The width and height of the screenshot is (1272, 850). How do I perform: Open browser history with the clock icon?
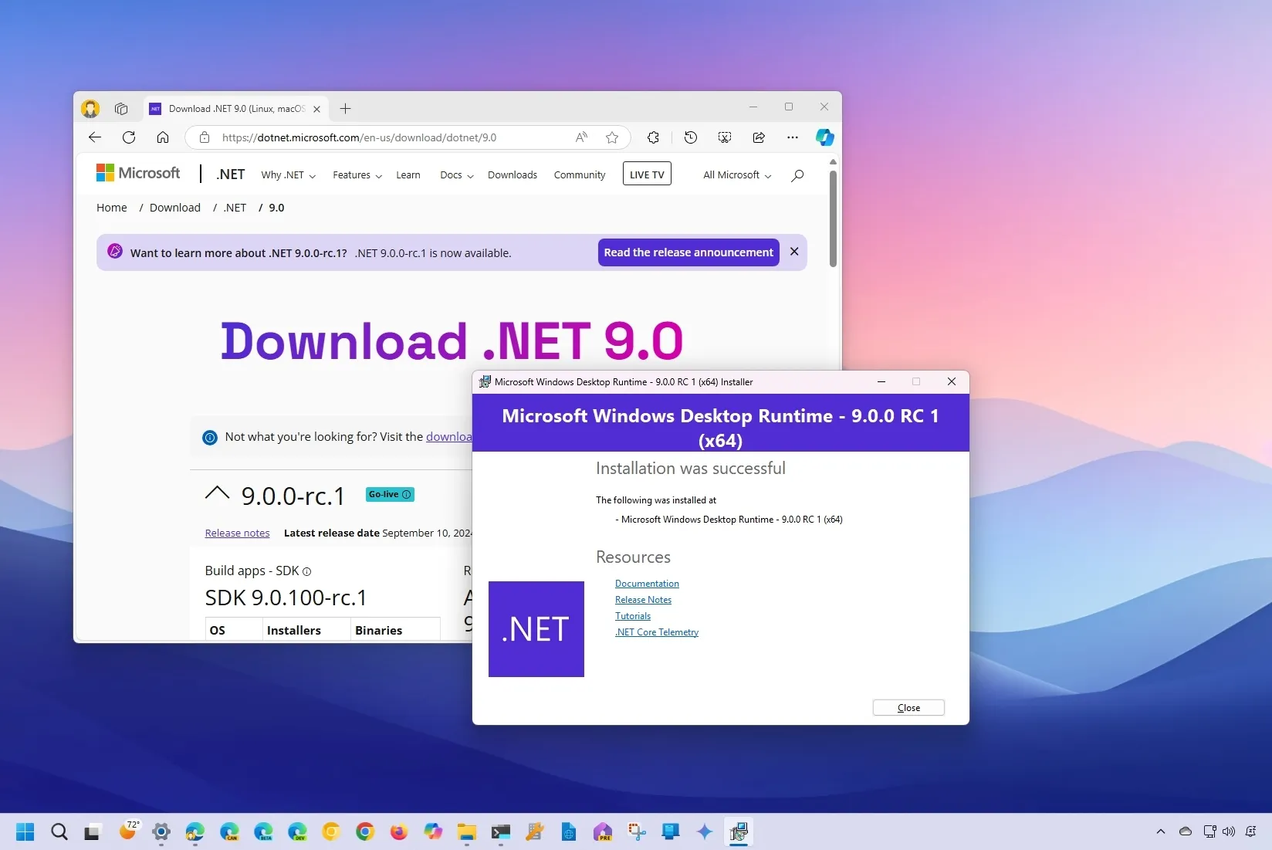click(690, 137)
